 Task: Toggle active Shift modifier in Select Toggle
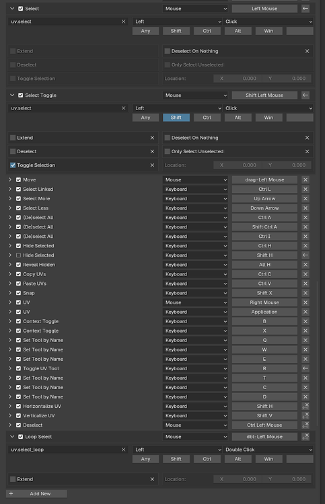coord(176,118)
